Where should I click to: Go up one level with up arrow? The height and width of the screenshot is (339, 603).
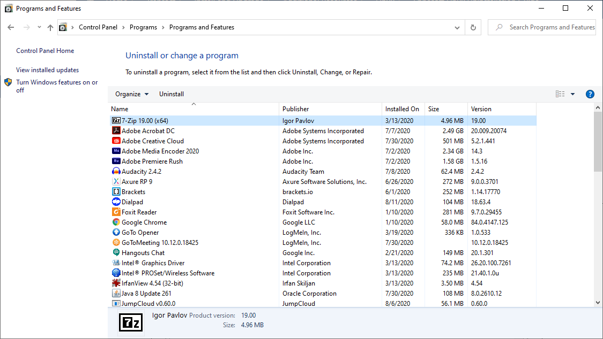point(50,27)
